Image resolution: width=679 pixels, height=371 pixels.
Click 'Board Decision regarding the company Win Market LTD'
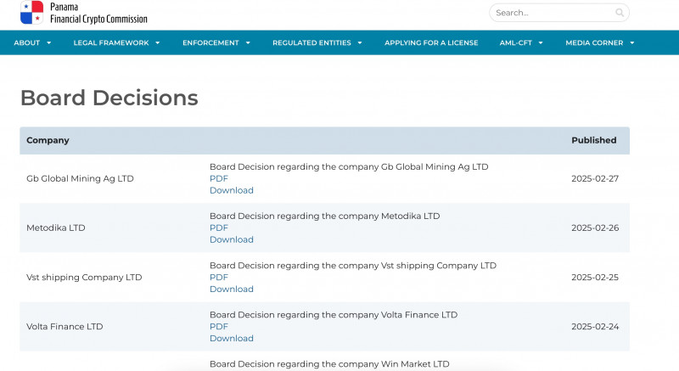pyautogui.click(x=329, y=364)
